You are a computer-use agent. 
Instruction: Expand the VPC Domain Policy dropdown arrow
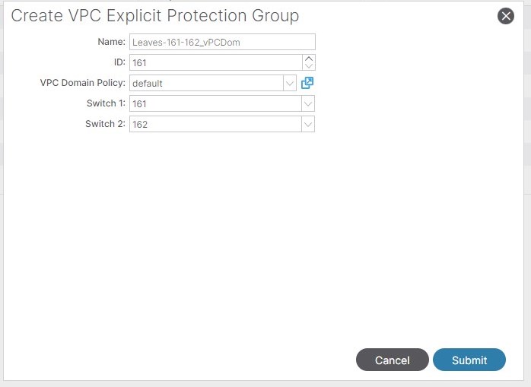click(290, 83)
